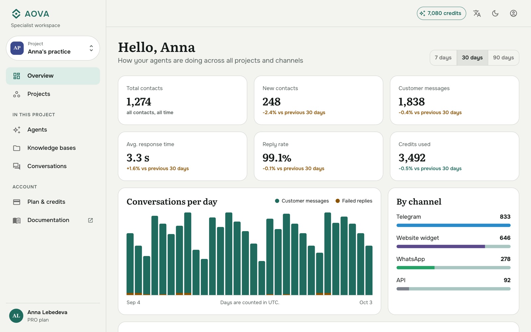The width and height of the screenshot is (531, 332).
Task: Click the AL user avatar
Action: coord(16,316)
